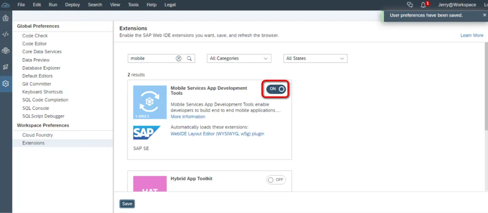This screenshot has height=213, width=488.
Task: Open the Edit menu
Action: coord(37,5)
